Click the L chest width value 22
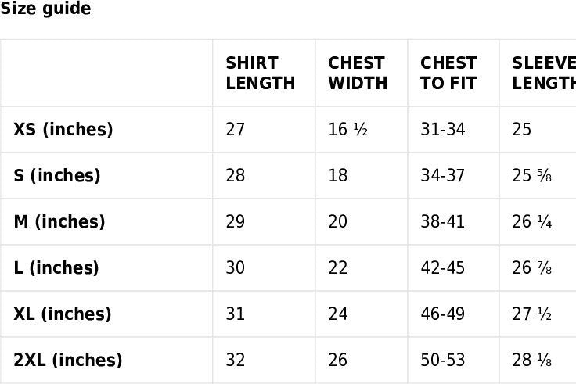The width and height of the screenshot is (576, 384). (338, 267)
